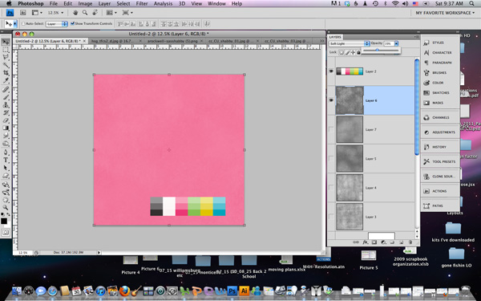481x301 pixels.
Task: Open the History panel
Action: 439,147
